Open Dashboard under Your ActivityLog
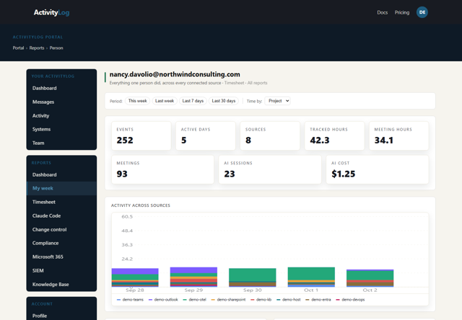Screen dimensions: 462x320 click(x=61, y=88)
